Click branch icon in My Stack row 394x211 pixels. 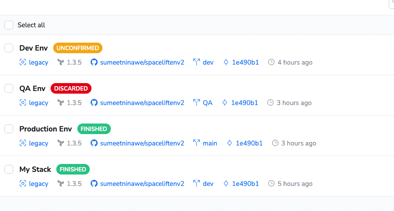197,183
